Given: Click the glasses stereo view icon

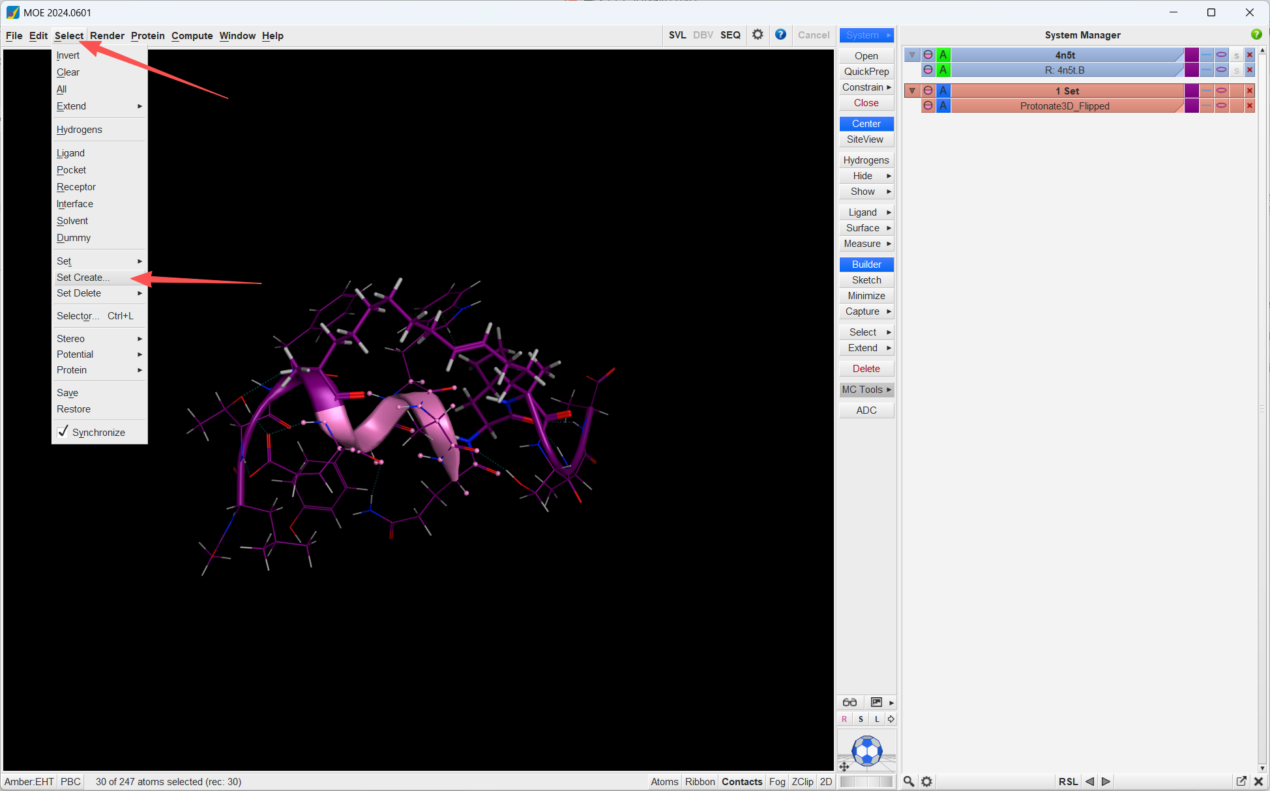Looking at the screenshot, I should tap(849, 702).
